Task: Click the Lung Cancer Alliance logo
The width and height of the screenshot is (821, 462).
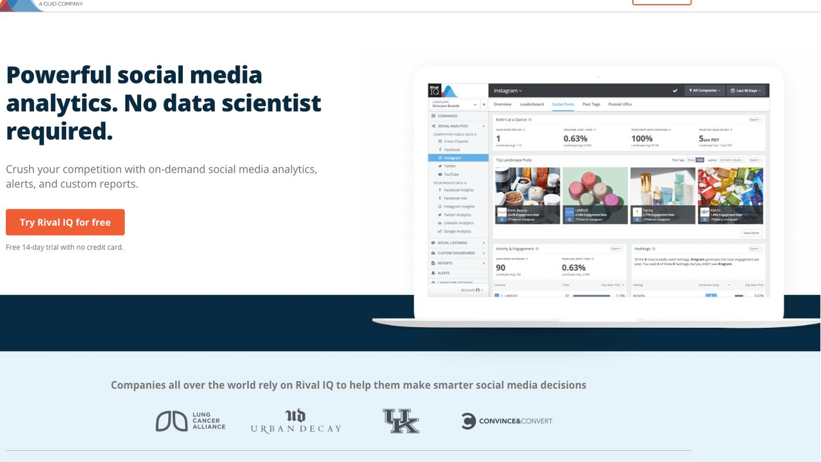Action: 190,421
